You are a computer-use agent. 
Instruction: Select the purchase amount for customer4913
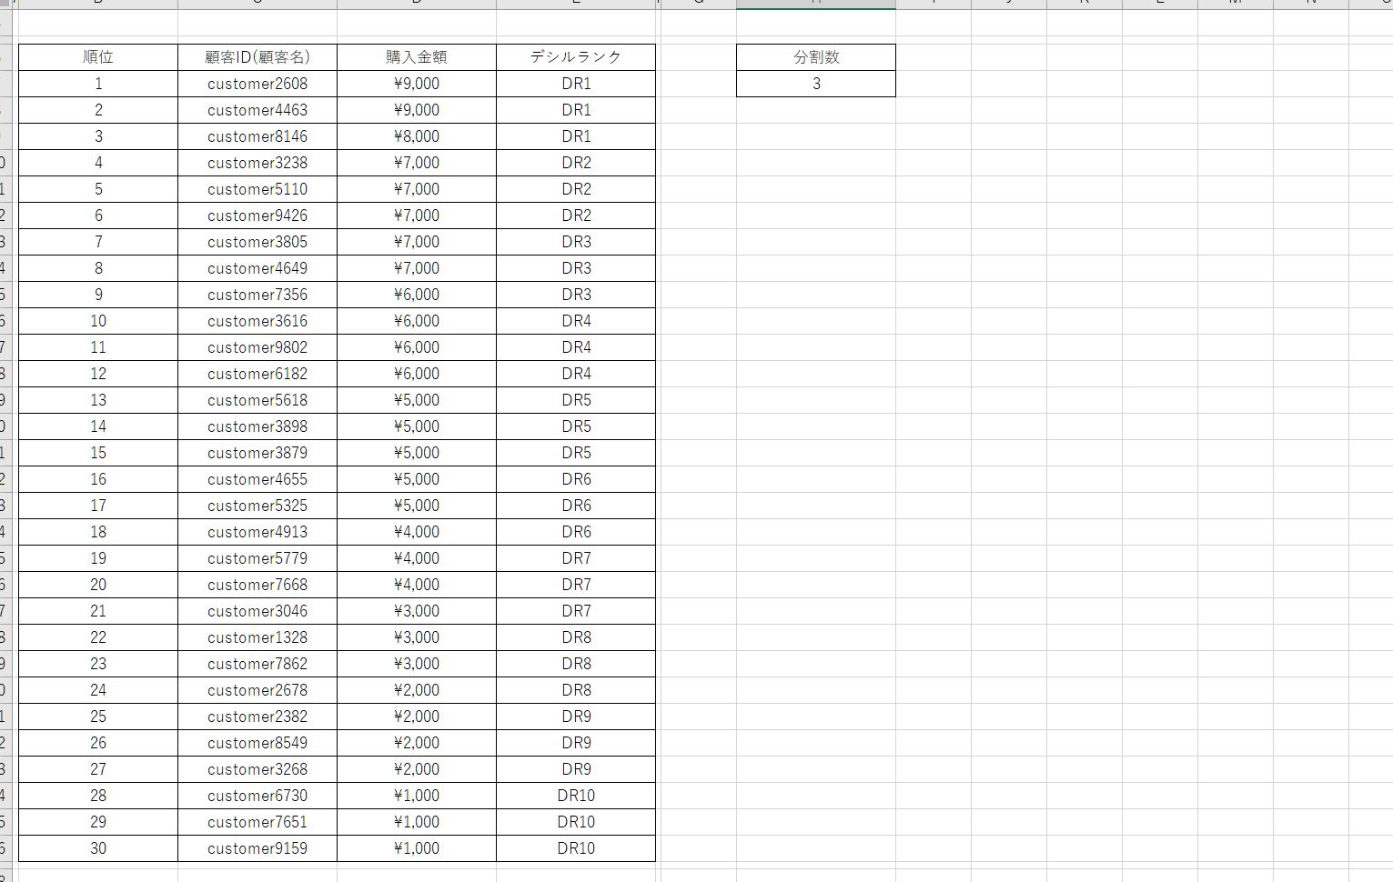(x=417, y=532)
